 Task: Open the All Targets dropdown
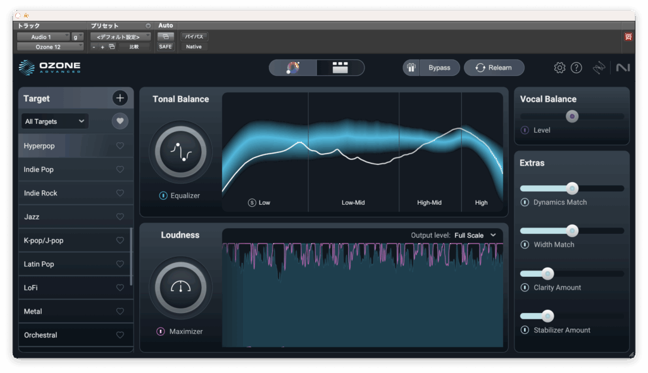(x=54, y=121)
